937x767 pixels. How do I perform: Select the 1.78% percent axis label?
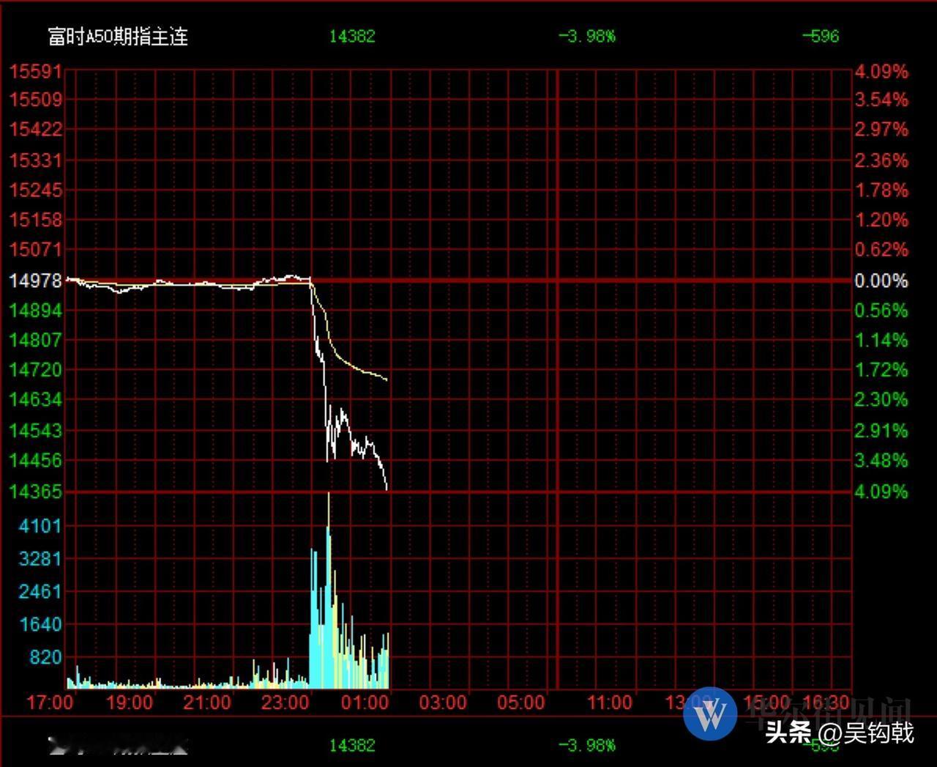coord(881,190)
